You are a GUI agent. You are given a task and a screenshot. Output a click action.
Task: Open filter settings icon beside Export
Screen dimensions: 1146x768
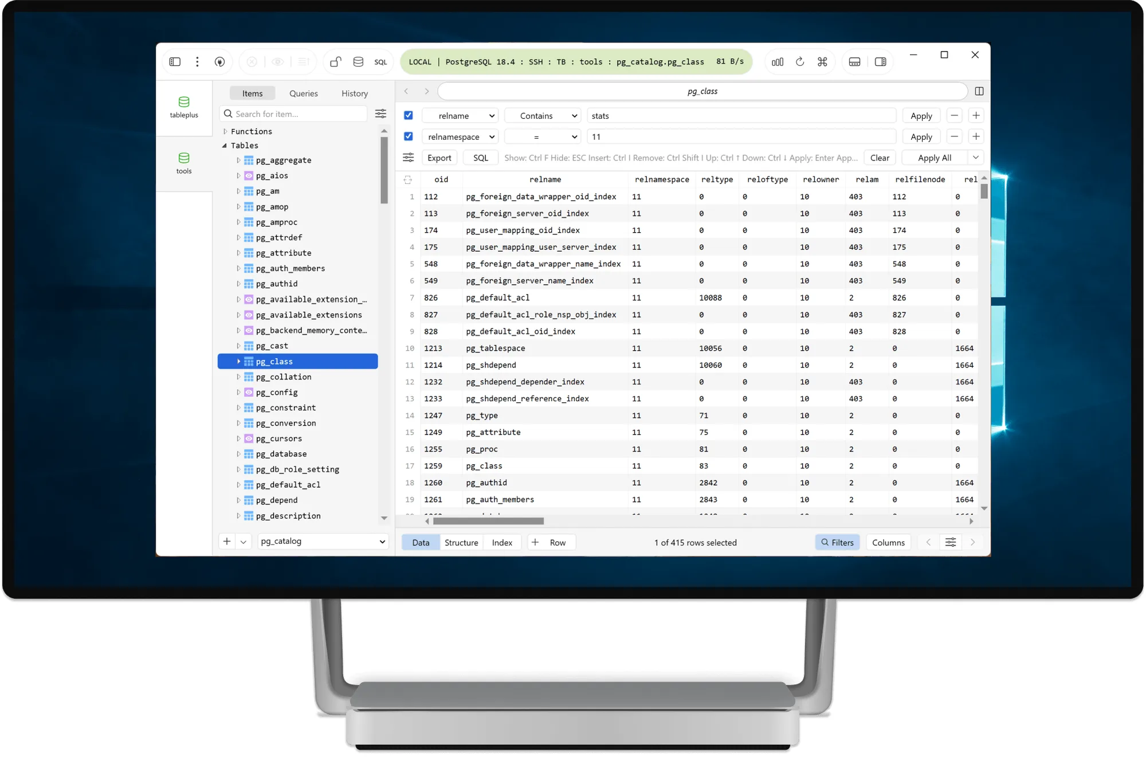409,158
